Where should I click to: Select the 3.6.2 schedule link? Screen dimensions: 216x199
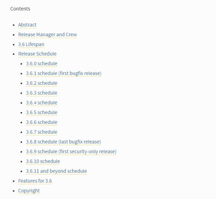pos(42,83)
